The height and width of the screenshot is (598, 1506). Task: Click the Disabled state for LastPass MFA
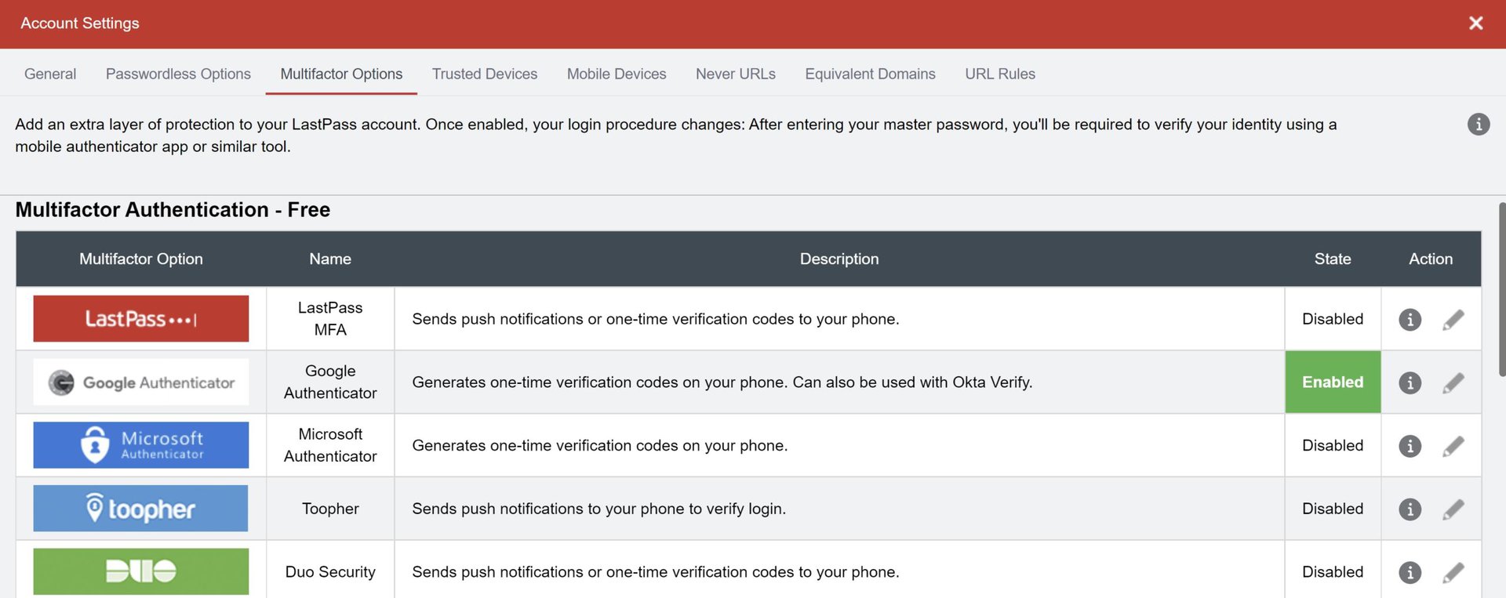[1333, 319]
